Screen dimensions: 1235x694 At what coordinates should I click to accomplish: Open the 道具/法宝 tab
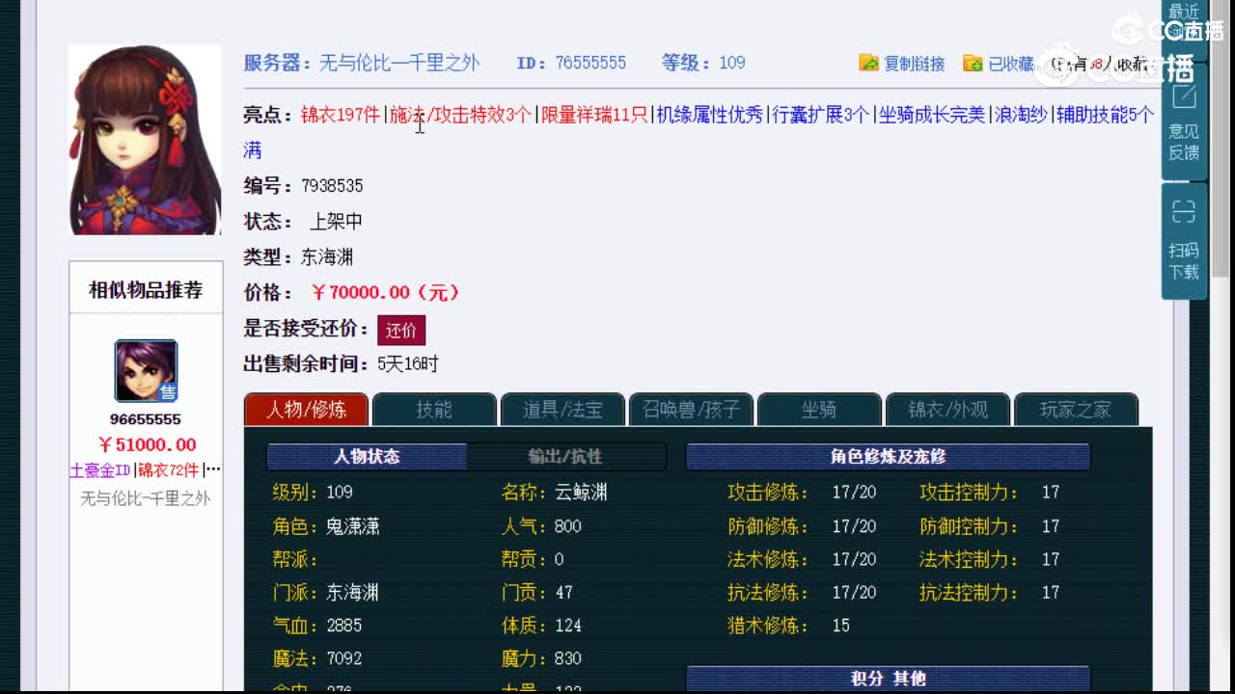[562, 409]
